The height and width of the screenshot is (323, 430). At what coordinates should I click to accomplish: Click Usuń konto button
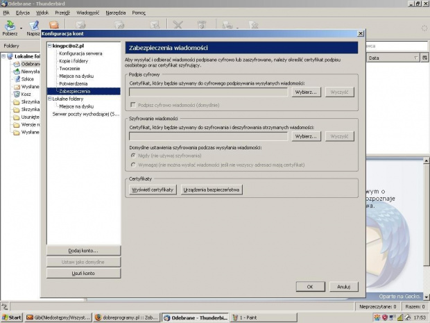coord(83,273)
